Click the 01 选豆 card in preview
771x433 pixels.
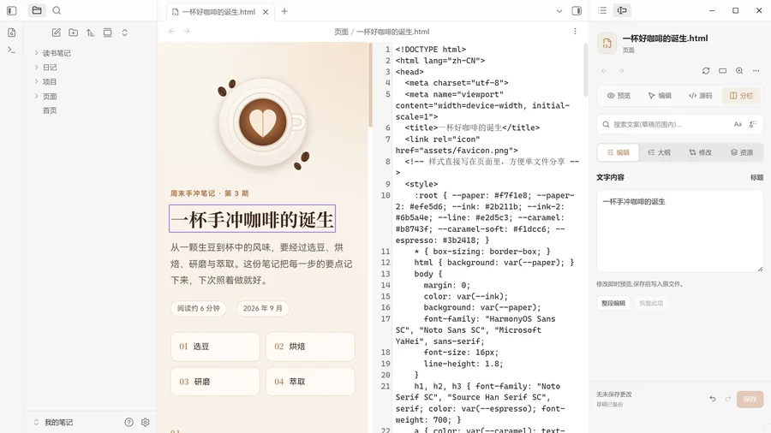click(x=215, y=347)
